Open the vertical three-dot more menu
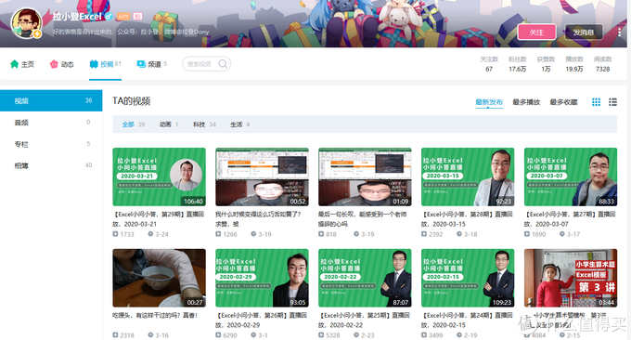The image size is (631, 340). pyautogui.click(x=619, y=33)
